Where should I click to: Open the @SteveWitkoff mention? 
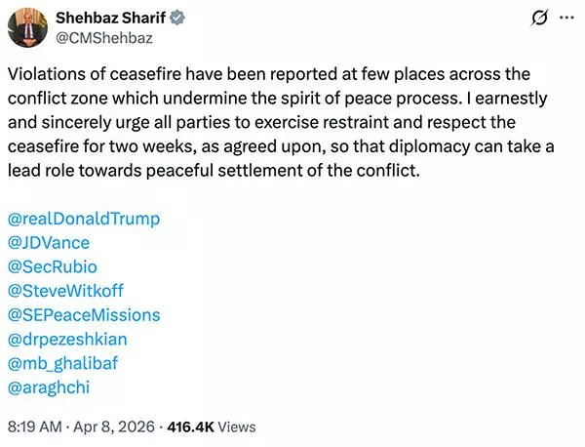point(65,290)
